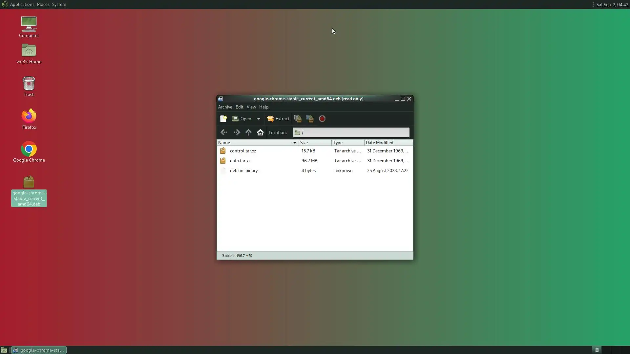
Task: Expand the Open recent dropdown arrow
Action: pyautogui.click(x=259, y=119)
